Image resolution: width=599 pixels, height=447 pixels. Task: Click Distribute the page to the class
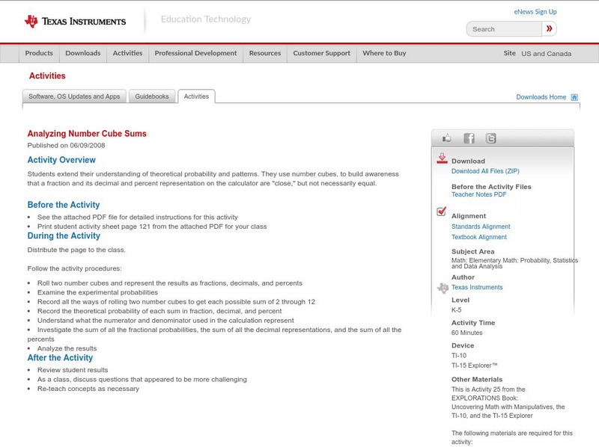coord(76,250)
